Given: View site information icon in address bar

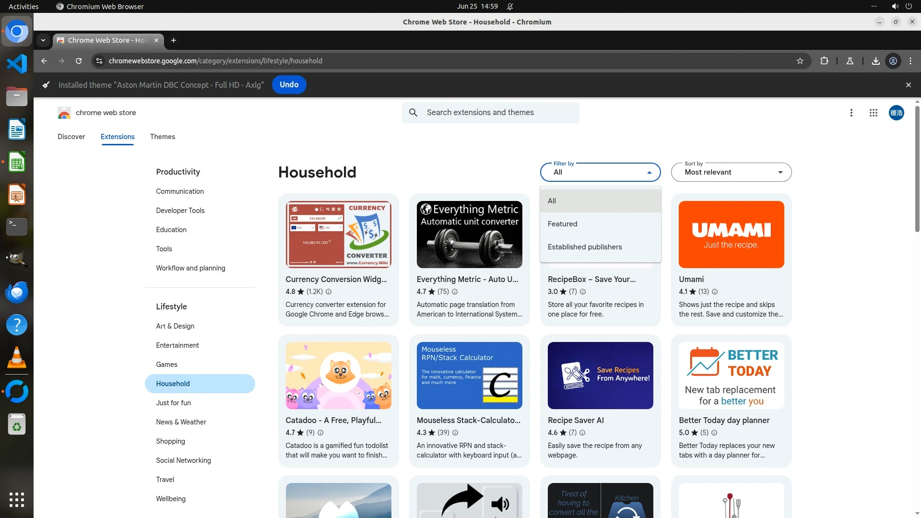Looking at the screenshot, I should (99, 61).
